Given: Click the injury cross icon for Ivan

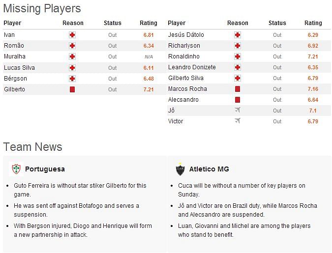Looking at the screenshot, I should (72, 35).
